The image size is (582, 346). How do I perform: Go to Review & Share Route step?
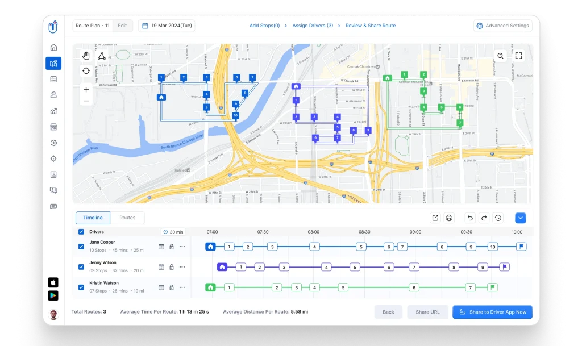(x=371, y=26)
